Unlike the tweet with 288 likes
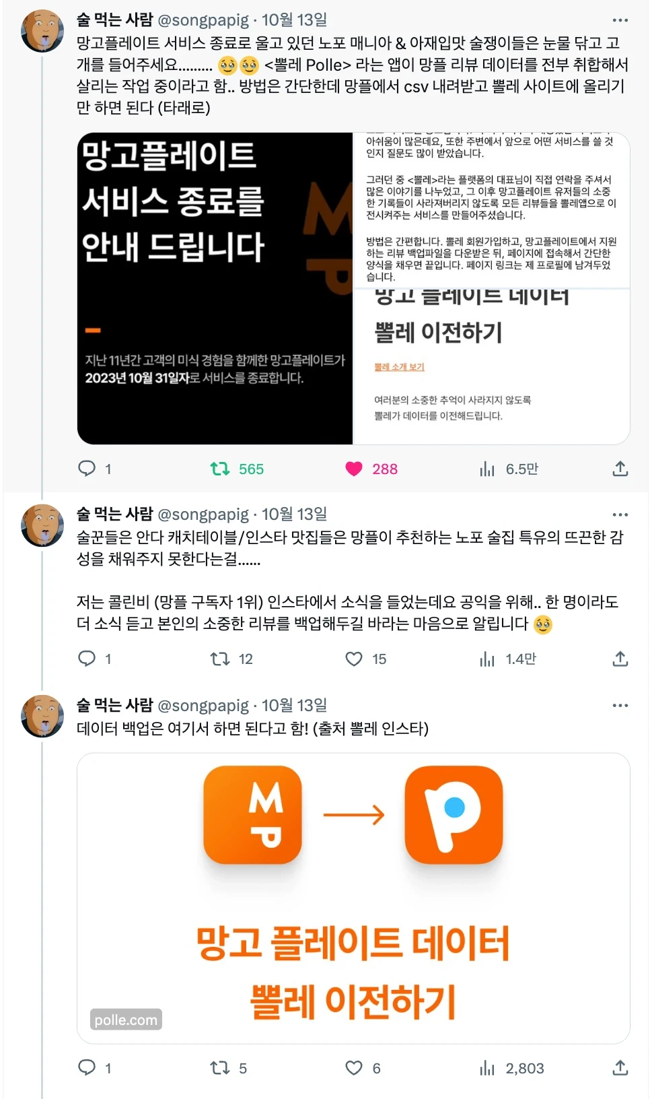The width and height of the screenshot is (650, 1099). click(x=354, y=469)
